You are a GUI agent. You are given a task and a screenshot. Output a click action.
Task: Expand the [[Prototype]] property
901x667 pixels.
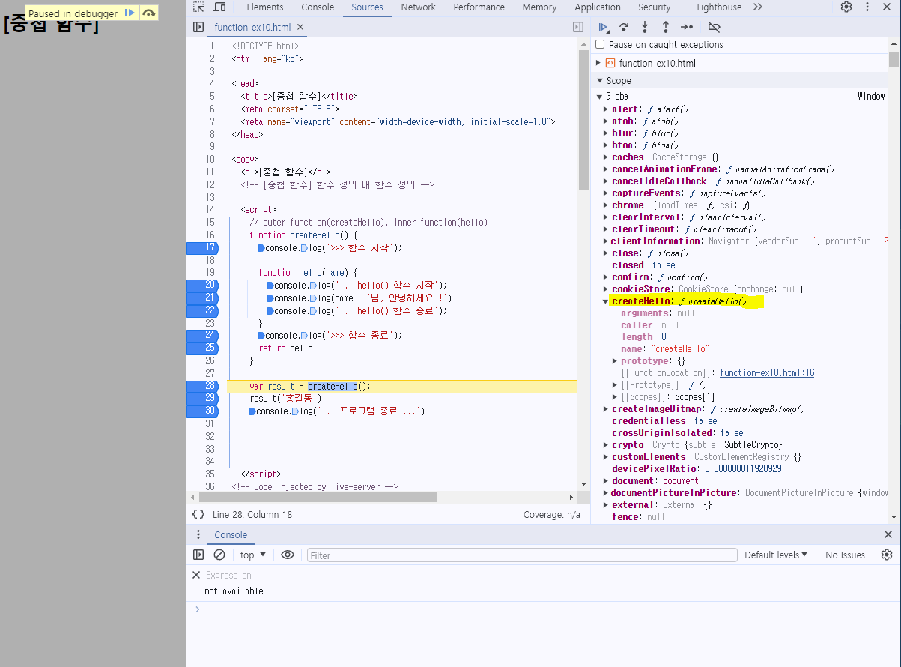tap(615, 385)
